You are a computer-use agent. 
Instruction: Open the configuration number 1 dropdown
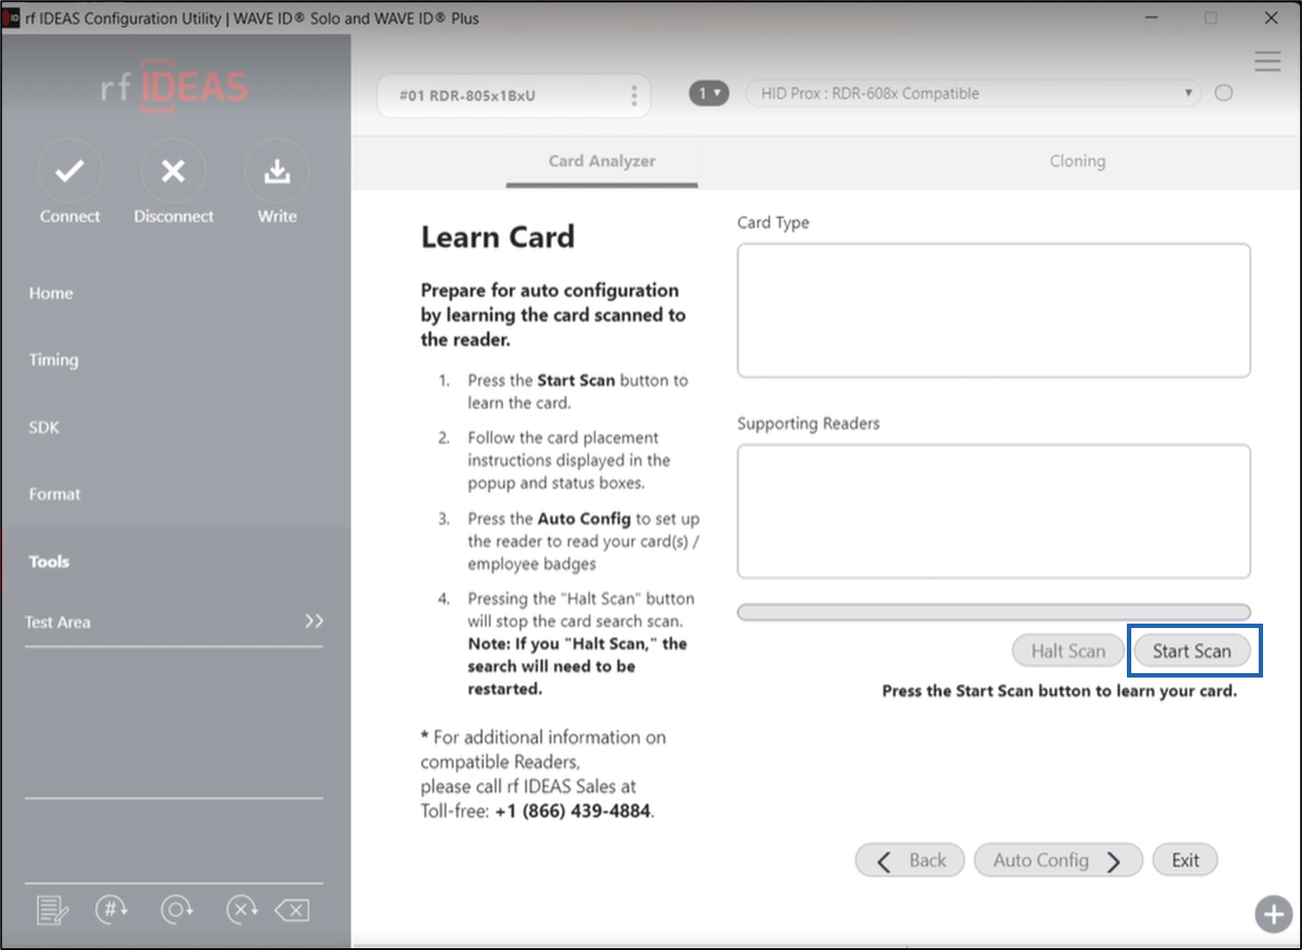click(708, 93)
